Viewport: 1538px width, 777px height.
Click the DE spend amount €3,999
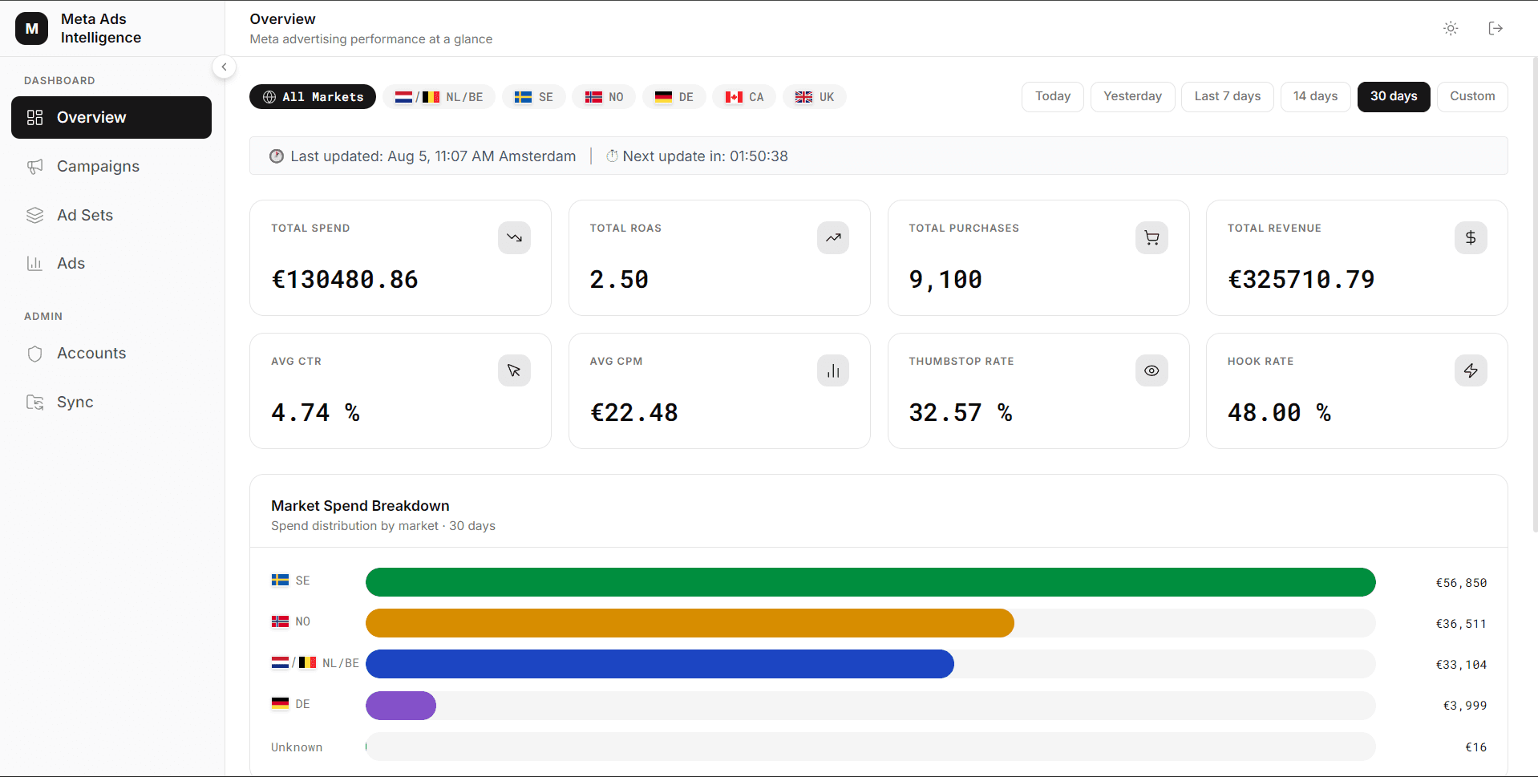(x=1464, y=706)
